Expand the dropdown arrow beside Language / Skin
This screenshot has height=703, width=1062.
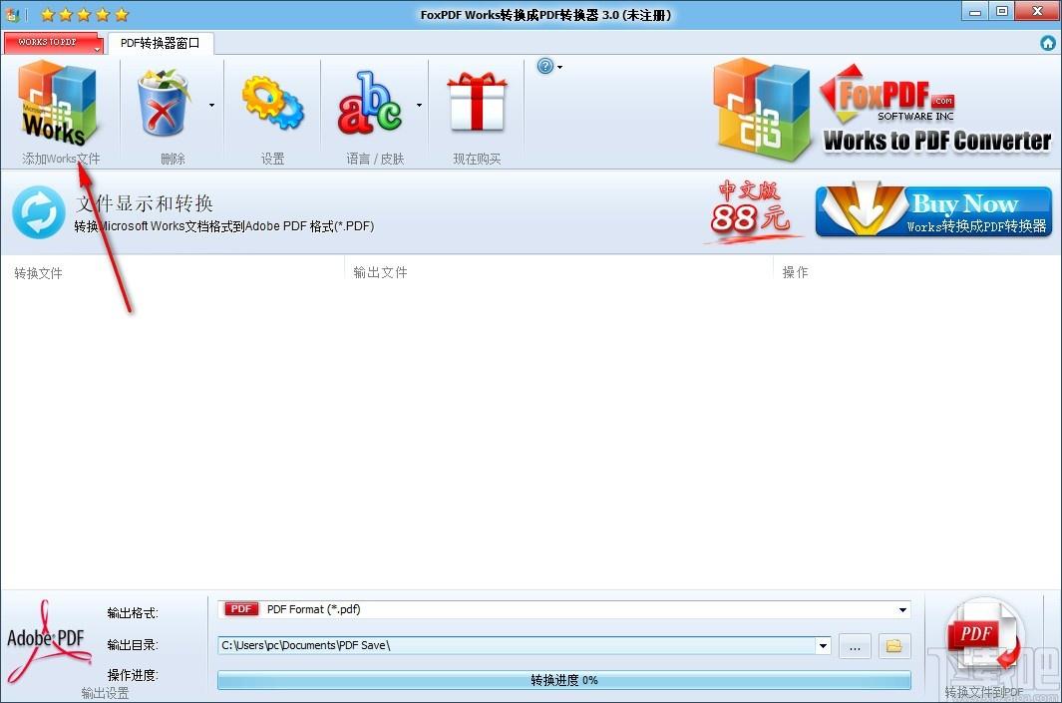pyautogui.click(x=419, y=105)
